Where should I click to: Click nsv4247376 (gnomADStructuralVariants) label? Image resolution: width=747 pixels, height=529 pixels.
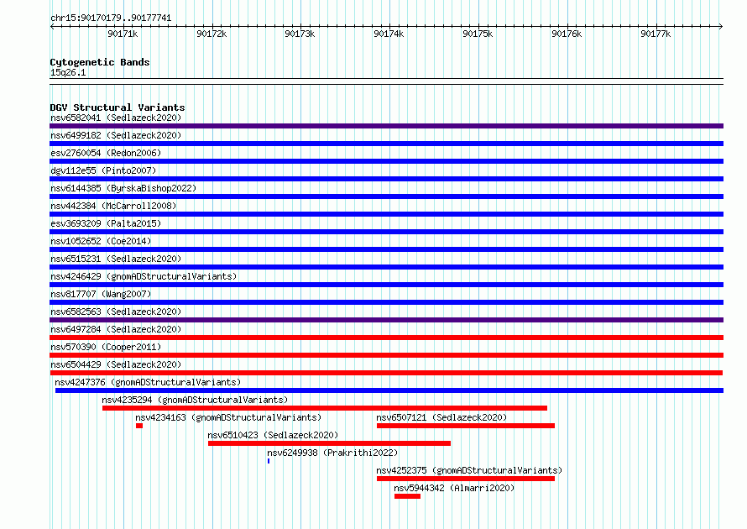(x=148, y=382)
